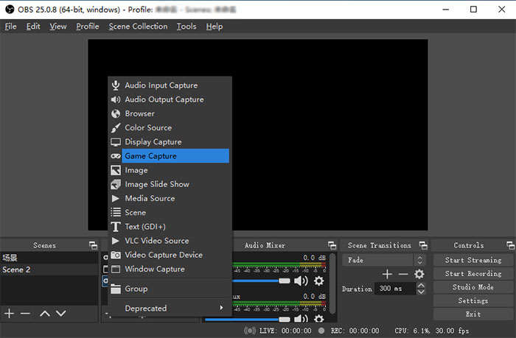Open Settings from Controls panel
The width and height of the screenshot is (516, 338).
point(473,300)
